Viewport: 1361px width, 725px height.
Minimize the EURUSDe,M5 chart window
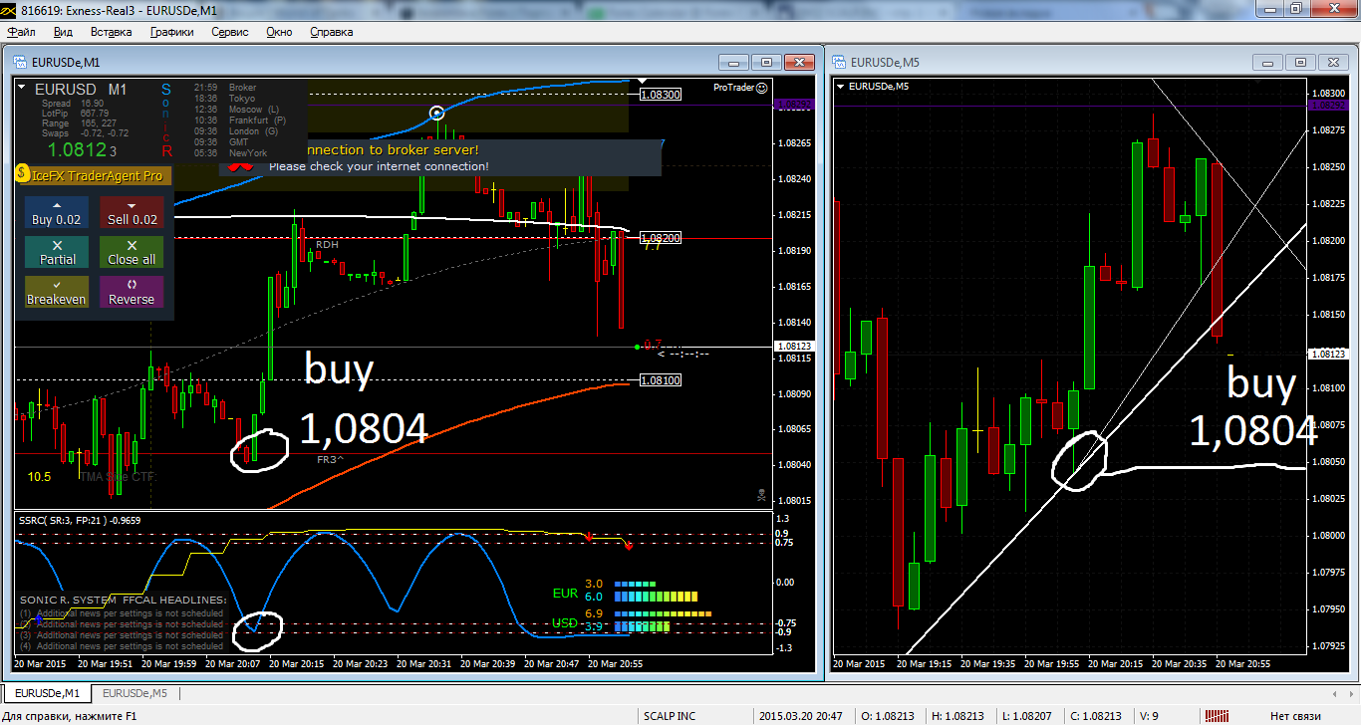tap(1268, 62)
